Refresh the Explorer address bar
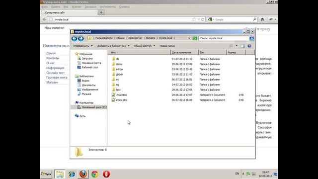Image resolution: width=318 pixels, height=179 pixels. pyautogui.click(x=195, y=38)
